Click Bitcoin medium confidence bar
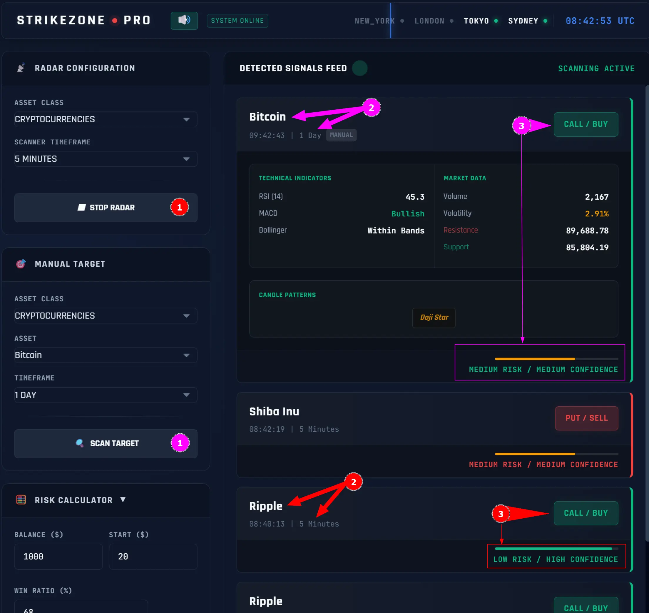649x613 pixels. [x=556, y=359]
